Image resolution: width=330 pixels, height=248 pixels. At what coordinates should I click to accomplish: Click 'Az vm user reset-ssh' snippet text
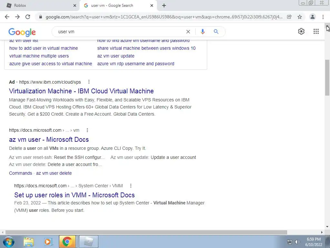[x=31, y=157]
